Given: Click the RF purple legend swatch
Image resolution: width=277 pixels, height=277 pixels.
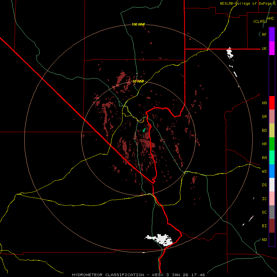Looking at the screenshot, I should click(x=272, y=34).
